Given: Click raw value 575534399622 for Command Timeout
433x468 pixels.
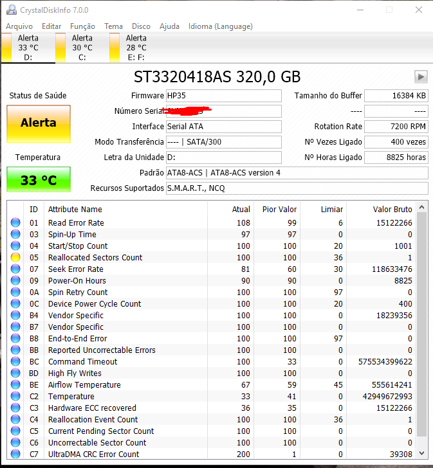Looking at the screenshot, I should pyautogui.click(x=385, y=362).
